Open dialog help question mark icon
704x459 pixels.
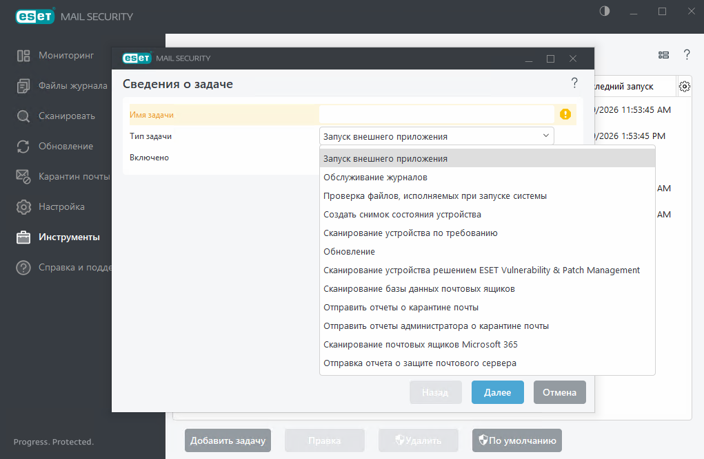click(x=574, y=83)
